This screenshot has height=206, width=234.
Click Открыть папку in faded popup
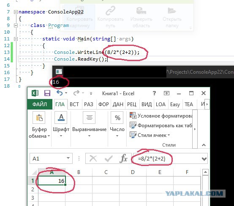coord(172,17)
